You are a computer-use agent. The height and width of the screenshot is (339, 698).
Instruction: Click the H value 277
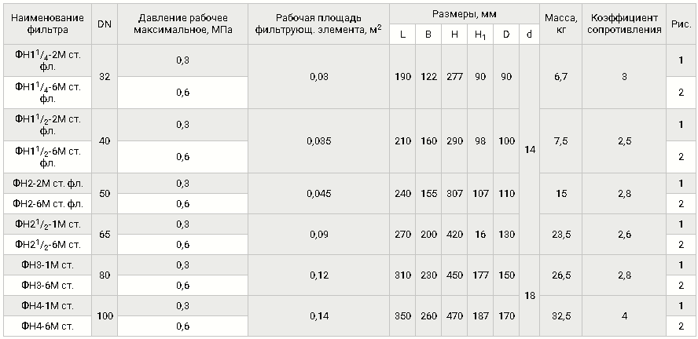(454, 77)
